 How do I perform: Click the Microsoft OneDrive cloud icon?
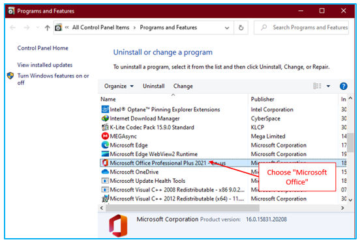click(x=105, y=172)
